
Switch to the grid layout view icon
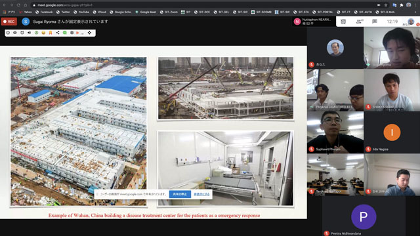343,22
